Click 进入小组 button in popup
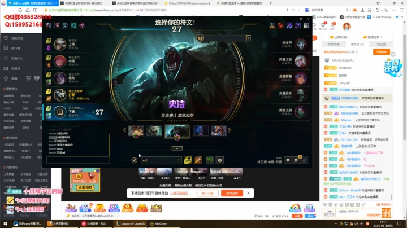 pos(207,193)
